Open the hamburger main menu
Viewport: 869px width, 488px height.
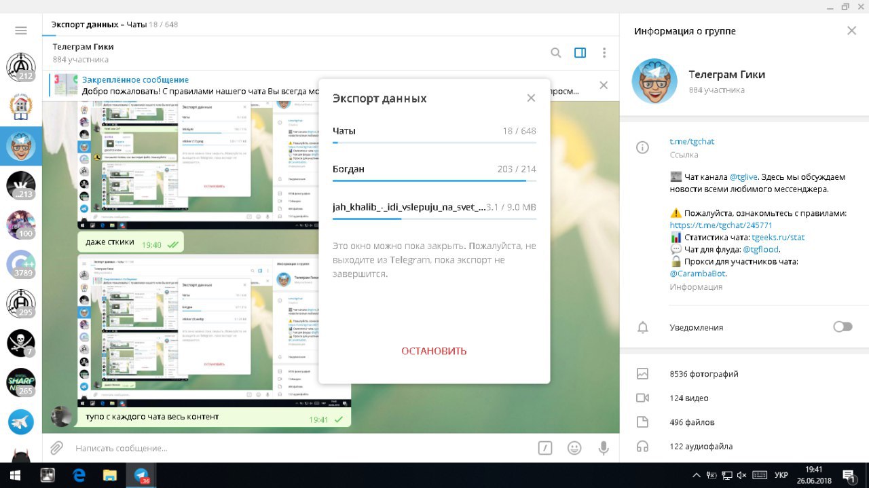click(x=20, y=31)
